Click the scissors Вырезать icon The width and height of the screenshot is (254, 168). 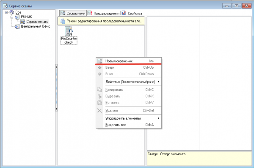point(99,96)
